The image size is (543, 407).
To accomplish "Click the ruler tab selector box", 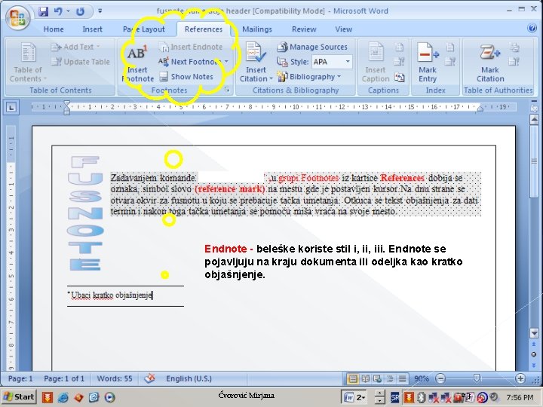I will point(11,108).
